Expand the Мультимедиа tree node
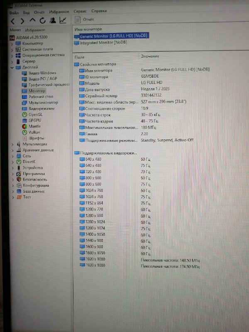The image size is (249, 332). pyautogui.click(x=12, y=144)
